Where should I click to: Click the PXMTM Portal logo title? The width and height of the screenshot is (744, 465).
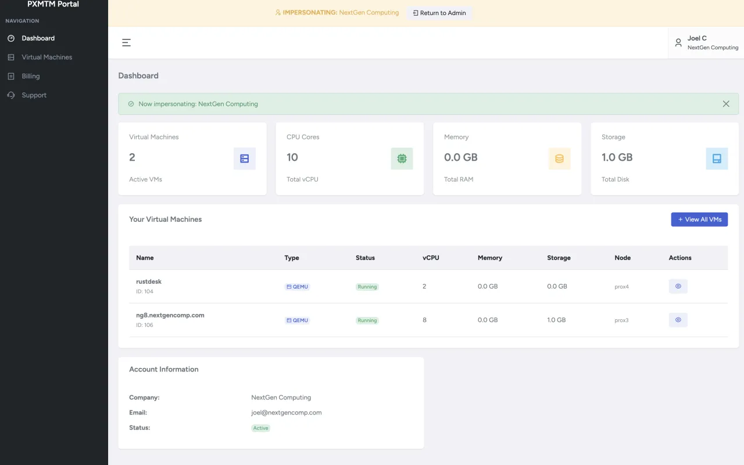53,5
